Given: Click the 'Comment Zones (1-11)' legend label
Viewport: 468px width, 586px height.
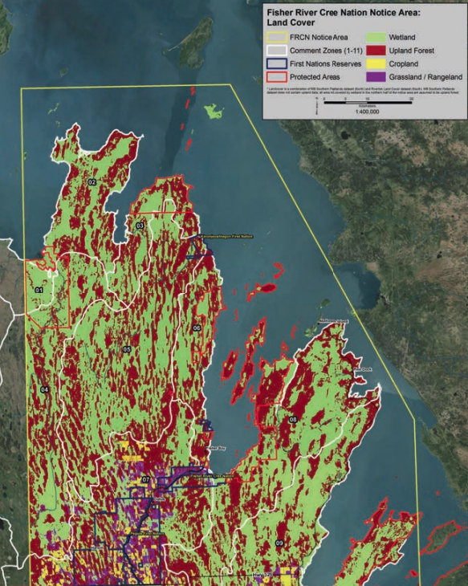Looking at the screenshot, I should coord(326,51).
